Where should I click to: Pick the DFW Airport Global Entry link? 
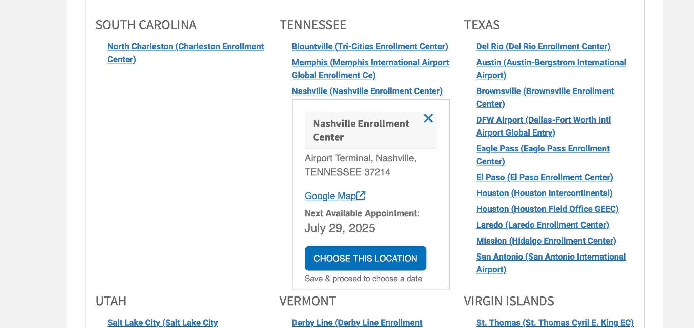[543, 120]
